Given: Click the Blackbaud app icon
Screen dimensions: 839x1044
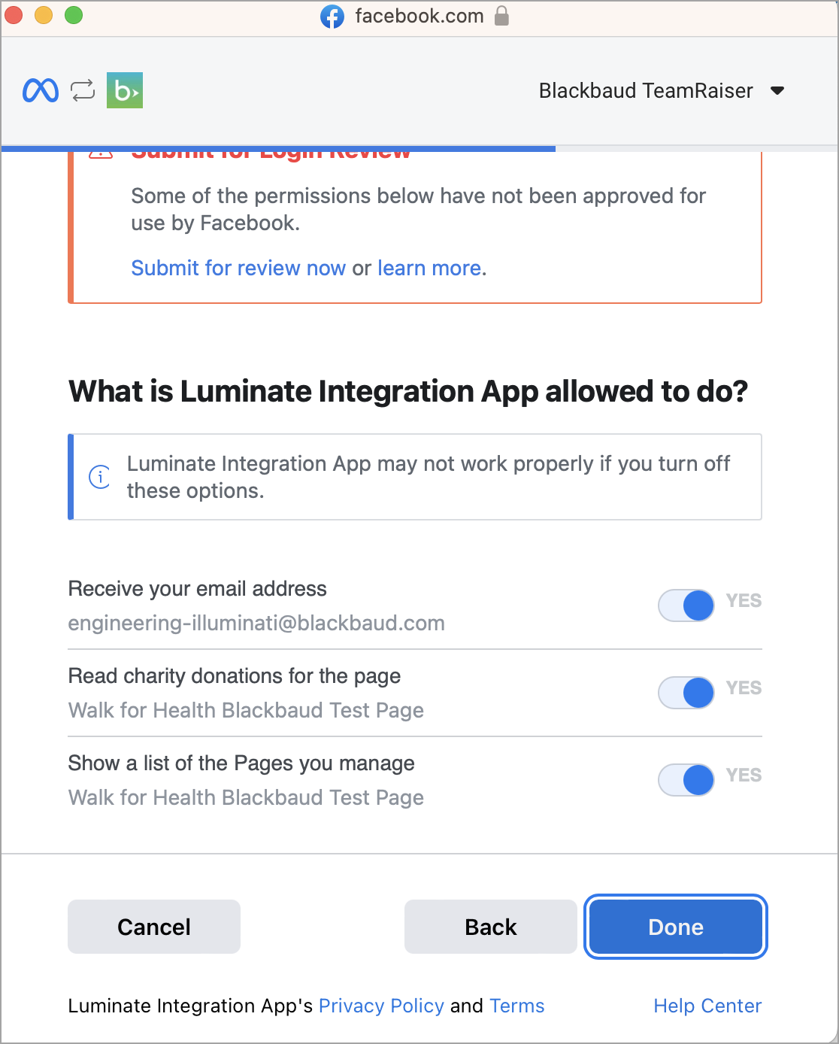Looking at the screenshot, I should coord(124,90).
